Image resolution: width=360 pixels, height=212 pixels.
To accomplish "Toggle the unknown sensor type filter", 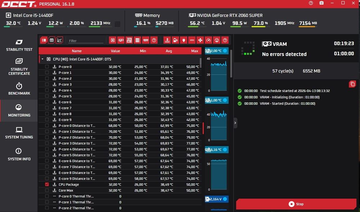I will point(225,40).
